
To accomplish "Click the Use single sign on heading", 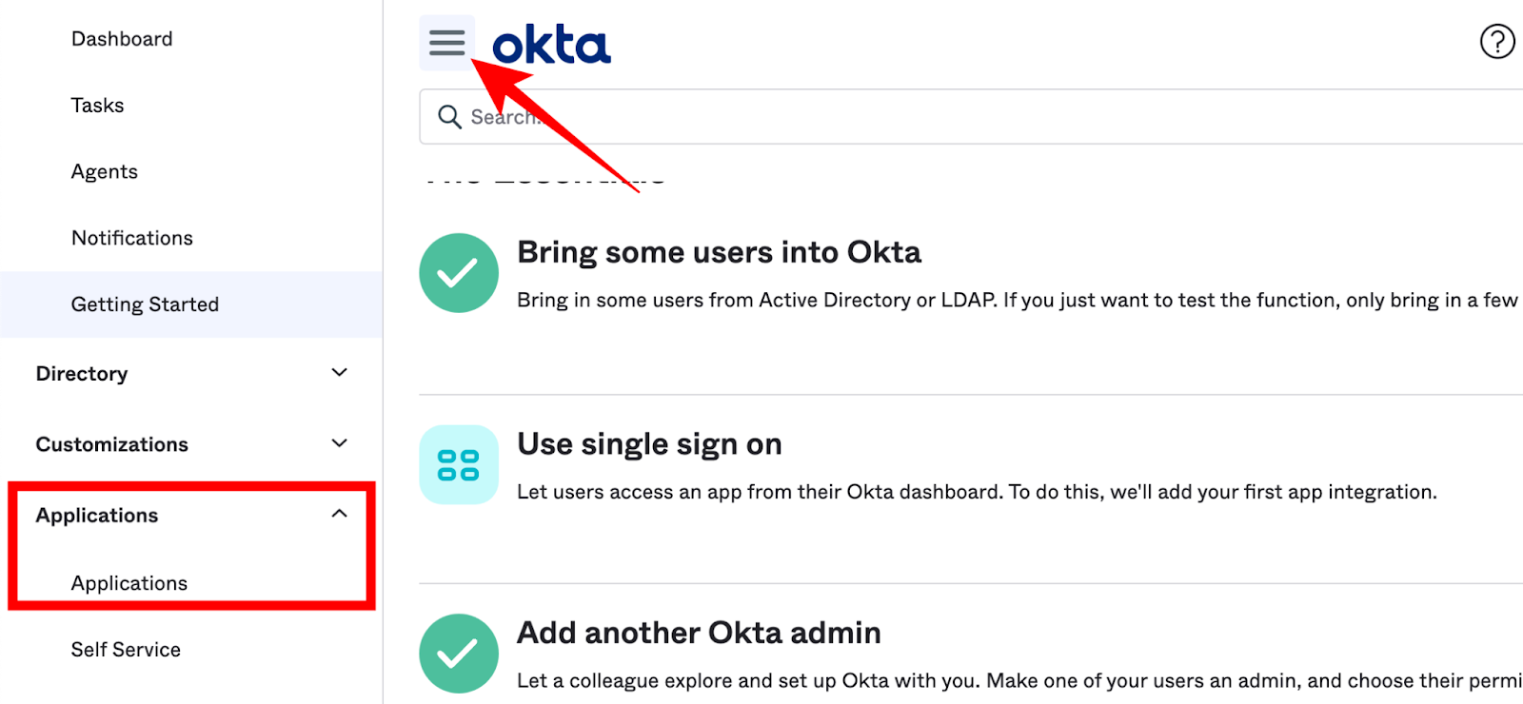I will (649, 444).
